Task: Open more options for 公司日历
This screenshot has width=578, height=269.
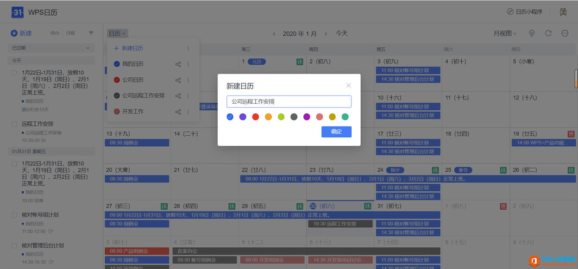Action: [188, 80]
